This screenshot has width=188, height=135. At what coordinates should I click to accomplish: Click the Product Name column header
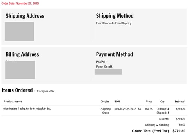(13, 102)
